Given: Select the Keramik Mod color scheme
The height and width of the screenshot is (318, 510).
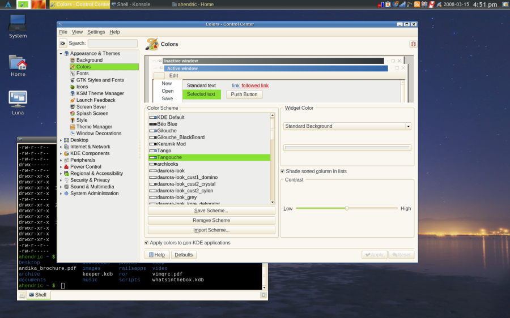Looking at the screenshot, I should (209, 144).
